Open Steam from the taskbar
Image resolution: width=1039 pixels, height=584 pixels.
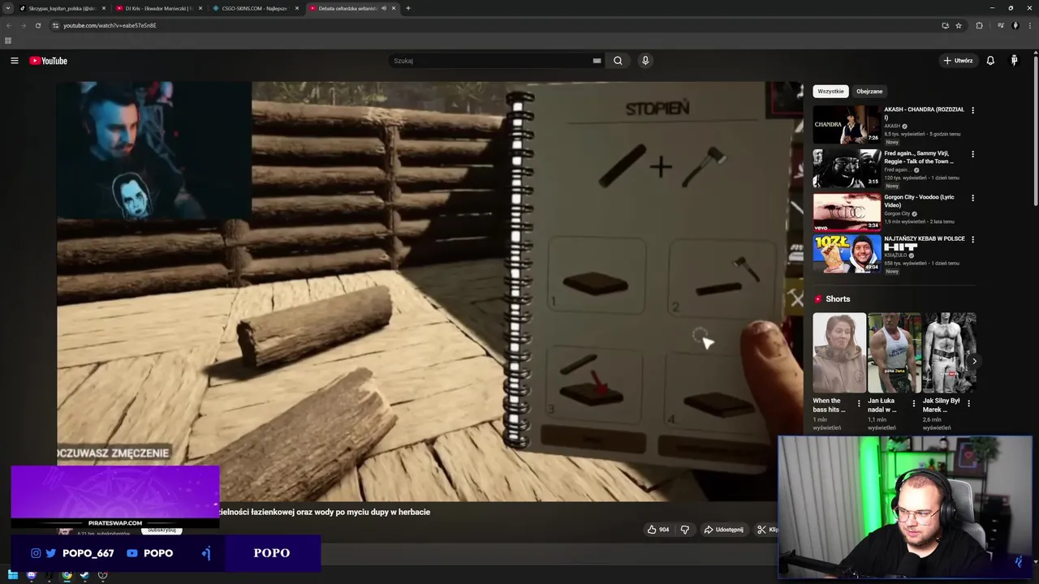[84, 575]
